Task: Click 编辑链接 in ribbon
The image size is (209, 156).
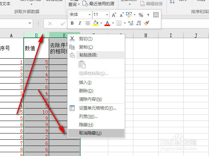Action: (x=152, y=4)
